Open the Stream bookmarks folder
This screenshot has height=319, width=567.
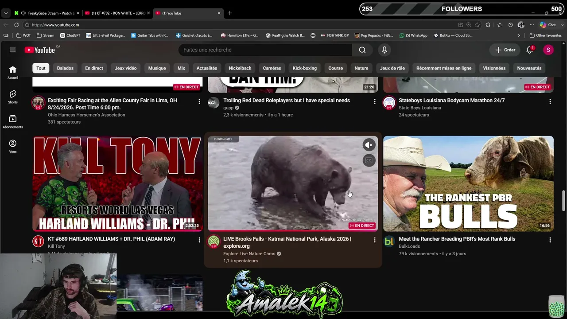click(x=46, y=35)
